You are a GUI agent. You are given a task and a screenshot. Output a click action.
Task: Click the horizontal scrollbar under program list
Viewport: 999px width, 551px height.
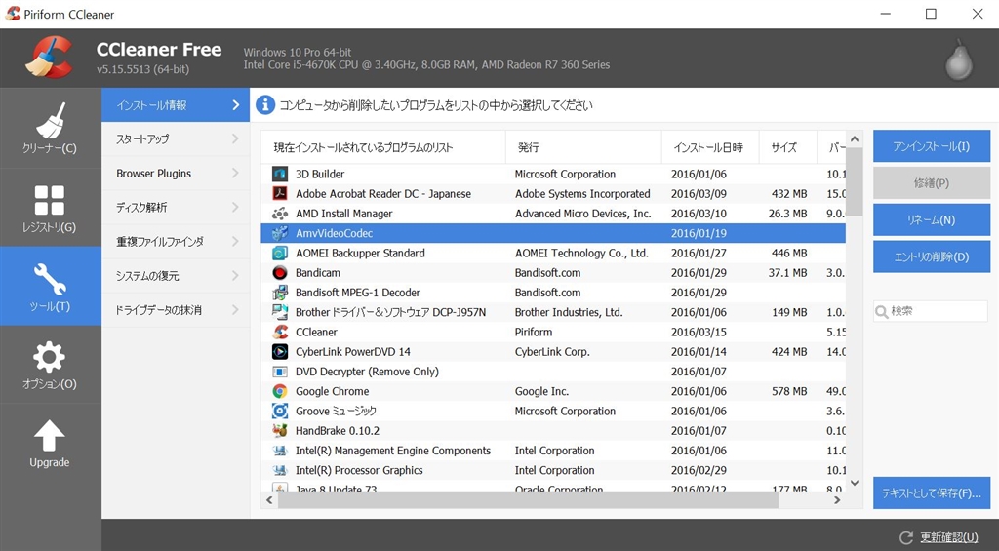527,500
